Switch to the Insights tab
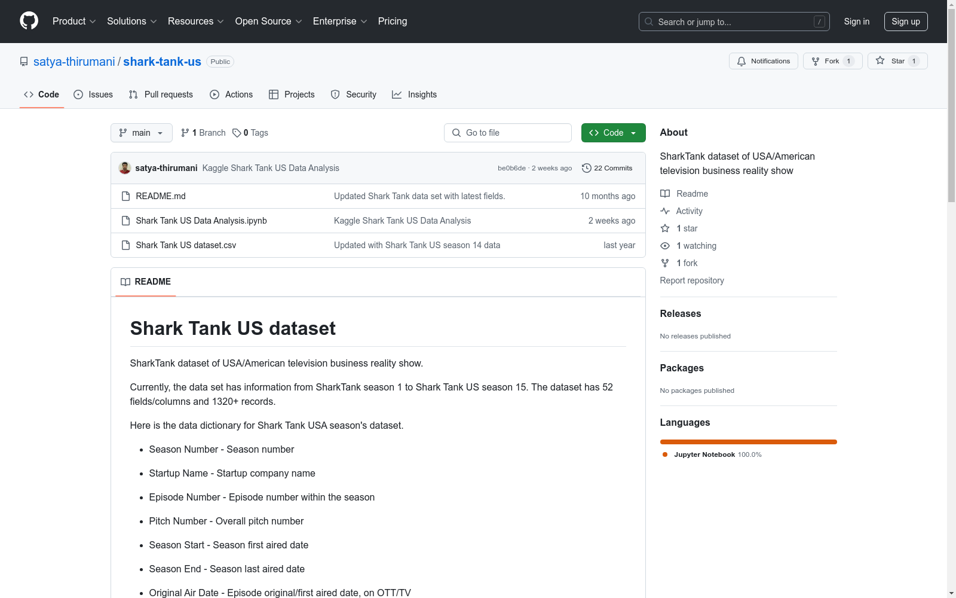Image resolution: width=956 pixels, height=598 pixels. [415, 94]
